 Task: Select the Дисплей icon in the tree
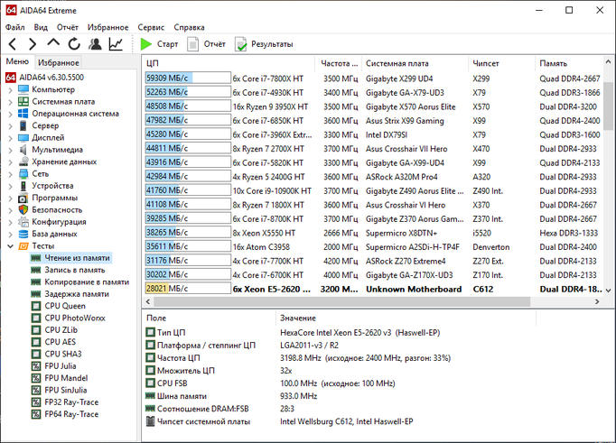[23, 138]
